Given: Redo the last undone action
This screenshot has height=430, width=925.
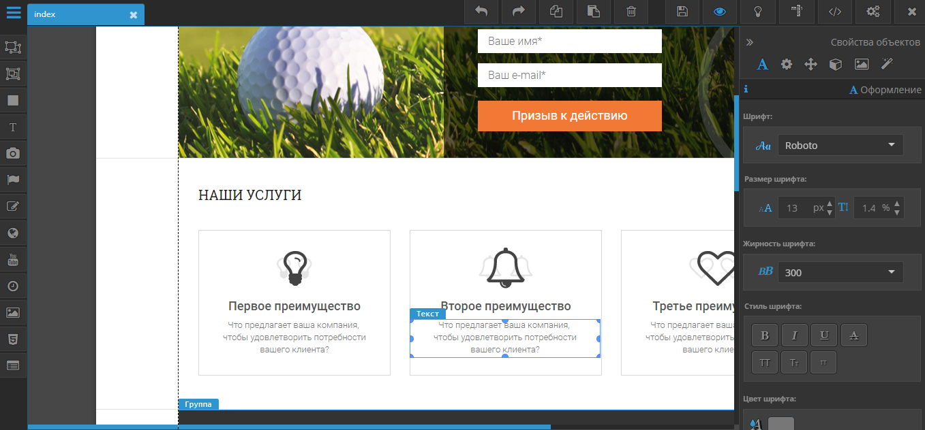Looking at the screenshot, I should click(x=519, y=12).
